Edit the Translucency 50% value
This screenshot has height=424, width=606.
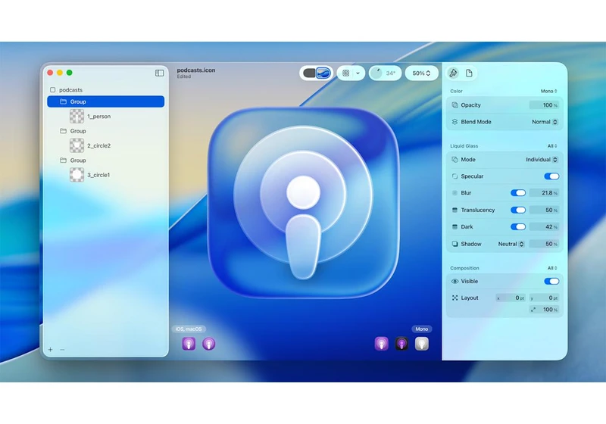pos(543,210)
